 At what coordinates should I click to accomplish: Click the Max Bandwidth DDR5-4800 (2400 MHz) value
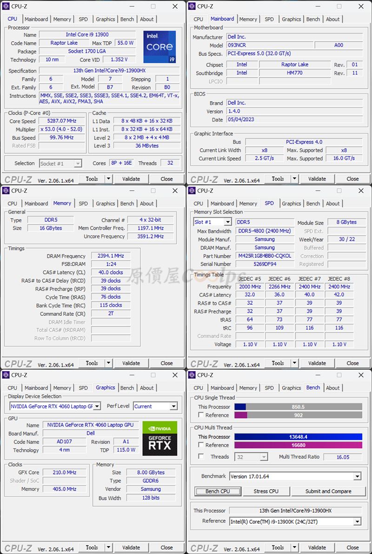[x=265, y=231]
